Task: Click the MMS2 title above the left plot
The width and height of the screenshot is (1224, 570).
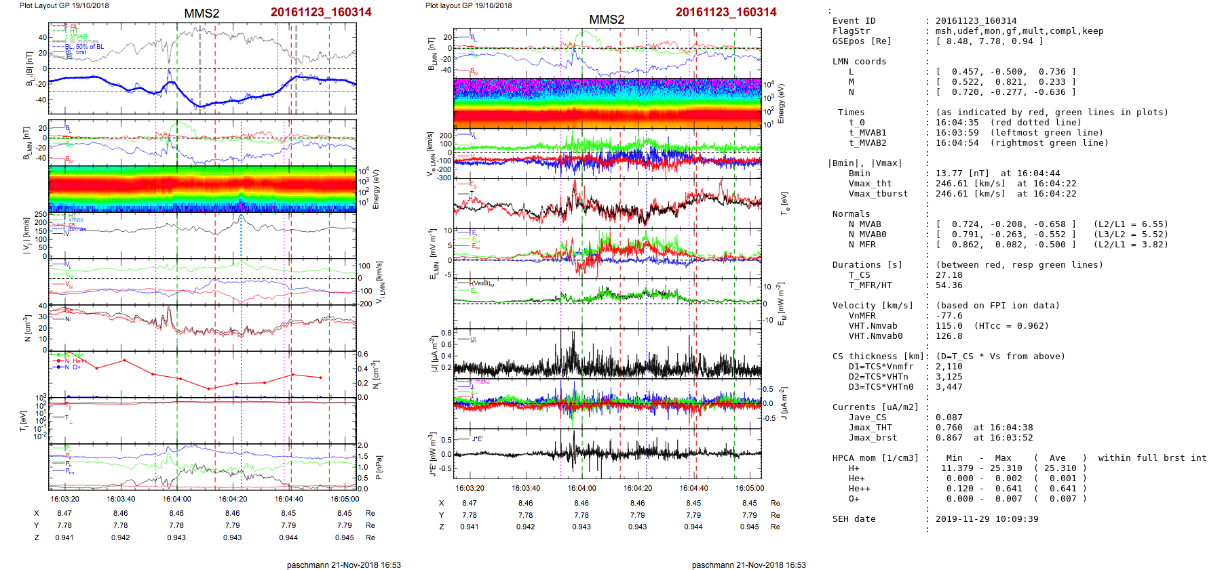Action: coord(202,14)
